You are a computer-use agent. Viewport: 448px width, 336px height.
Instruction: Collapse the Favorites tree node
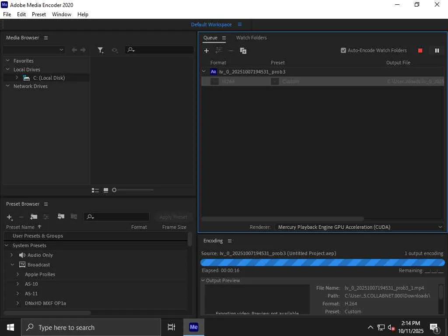click(x=8, y=60)
